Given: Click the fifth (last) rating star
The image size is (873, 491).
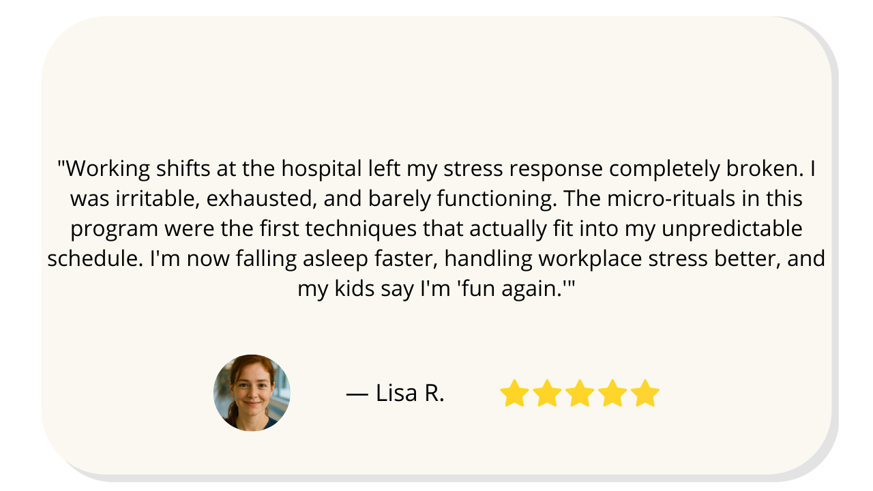Looking at the screenshot, I should point(645,394).
